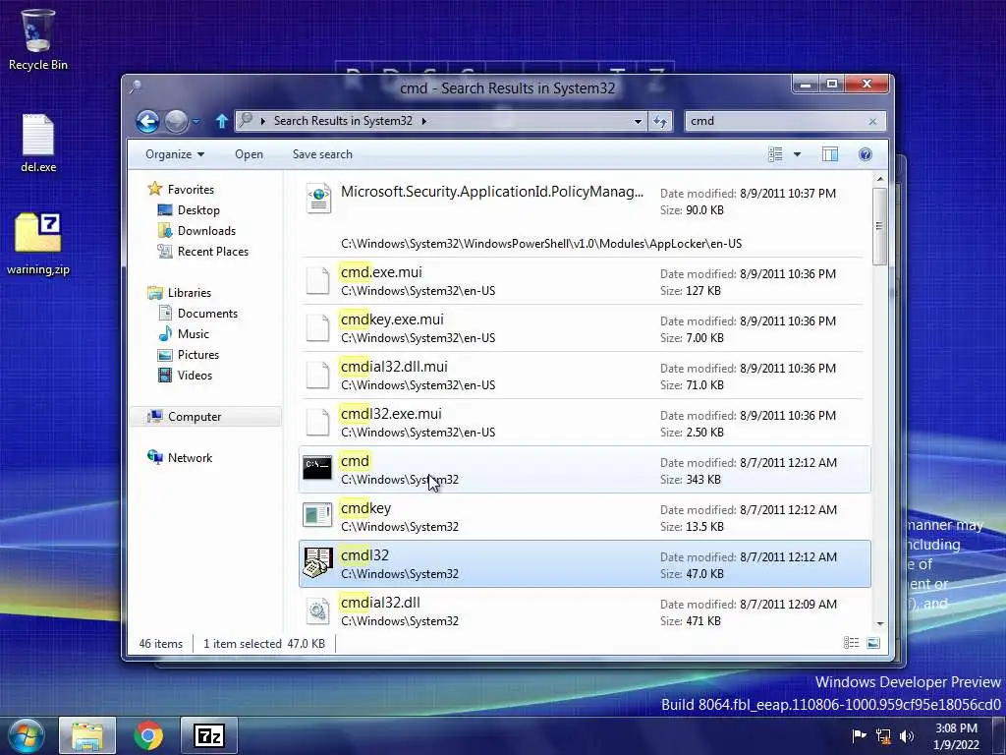Image resolution: width=1006 pixels, height=755 pixels.
Task: Toggle the preview pane button
Action: click(x=829, y=154)
